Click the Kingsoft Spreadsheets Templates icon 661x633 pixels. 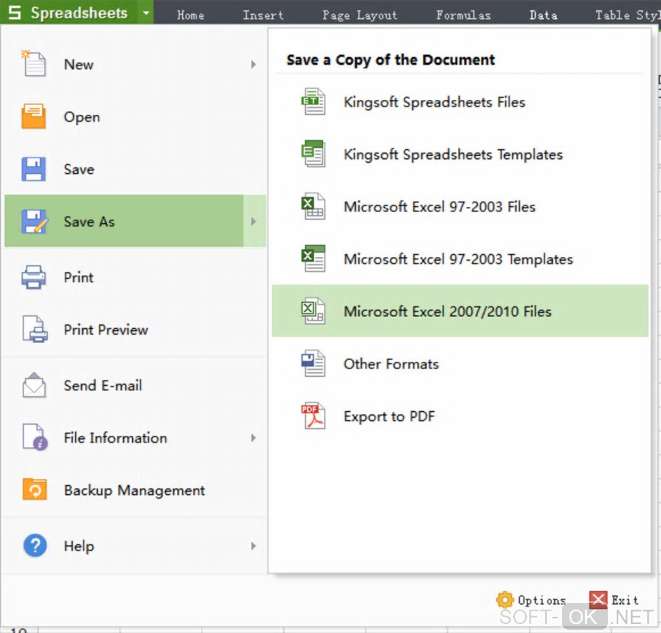(x=314, y=154)
